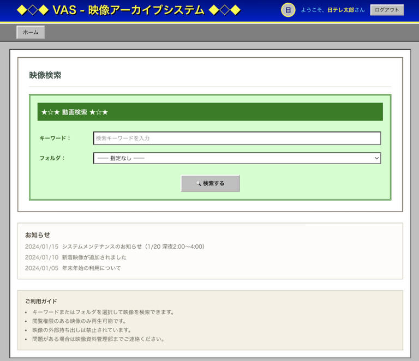Click the キーワード field label
419x361 pixels.
point(55,139)
